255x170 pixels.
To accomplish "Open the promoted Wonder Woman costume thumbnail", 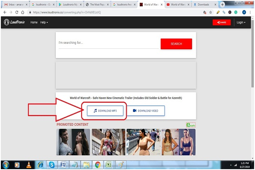I will [109, 142].
